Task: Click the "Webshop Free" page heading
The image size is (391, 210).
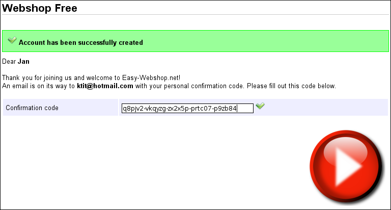Action: tap(40, 8)
